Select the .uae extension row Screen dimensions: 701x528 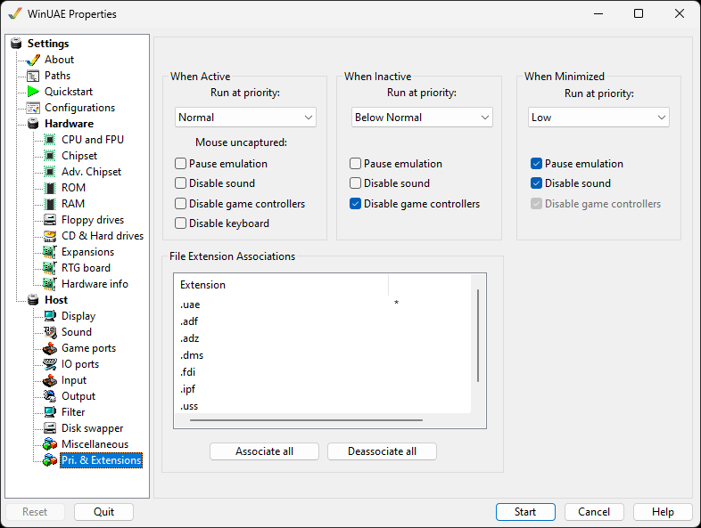[x=322, y=305]
